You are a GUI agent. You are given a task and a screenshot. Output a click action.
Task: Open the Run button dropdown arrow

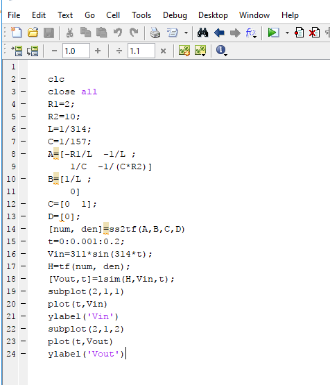pyautogui.click(x=287, y=33)
